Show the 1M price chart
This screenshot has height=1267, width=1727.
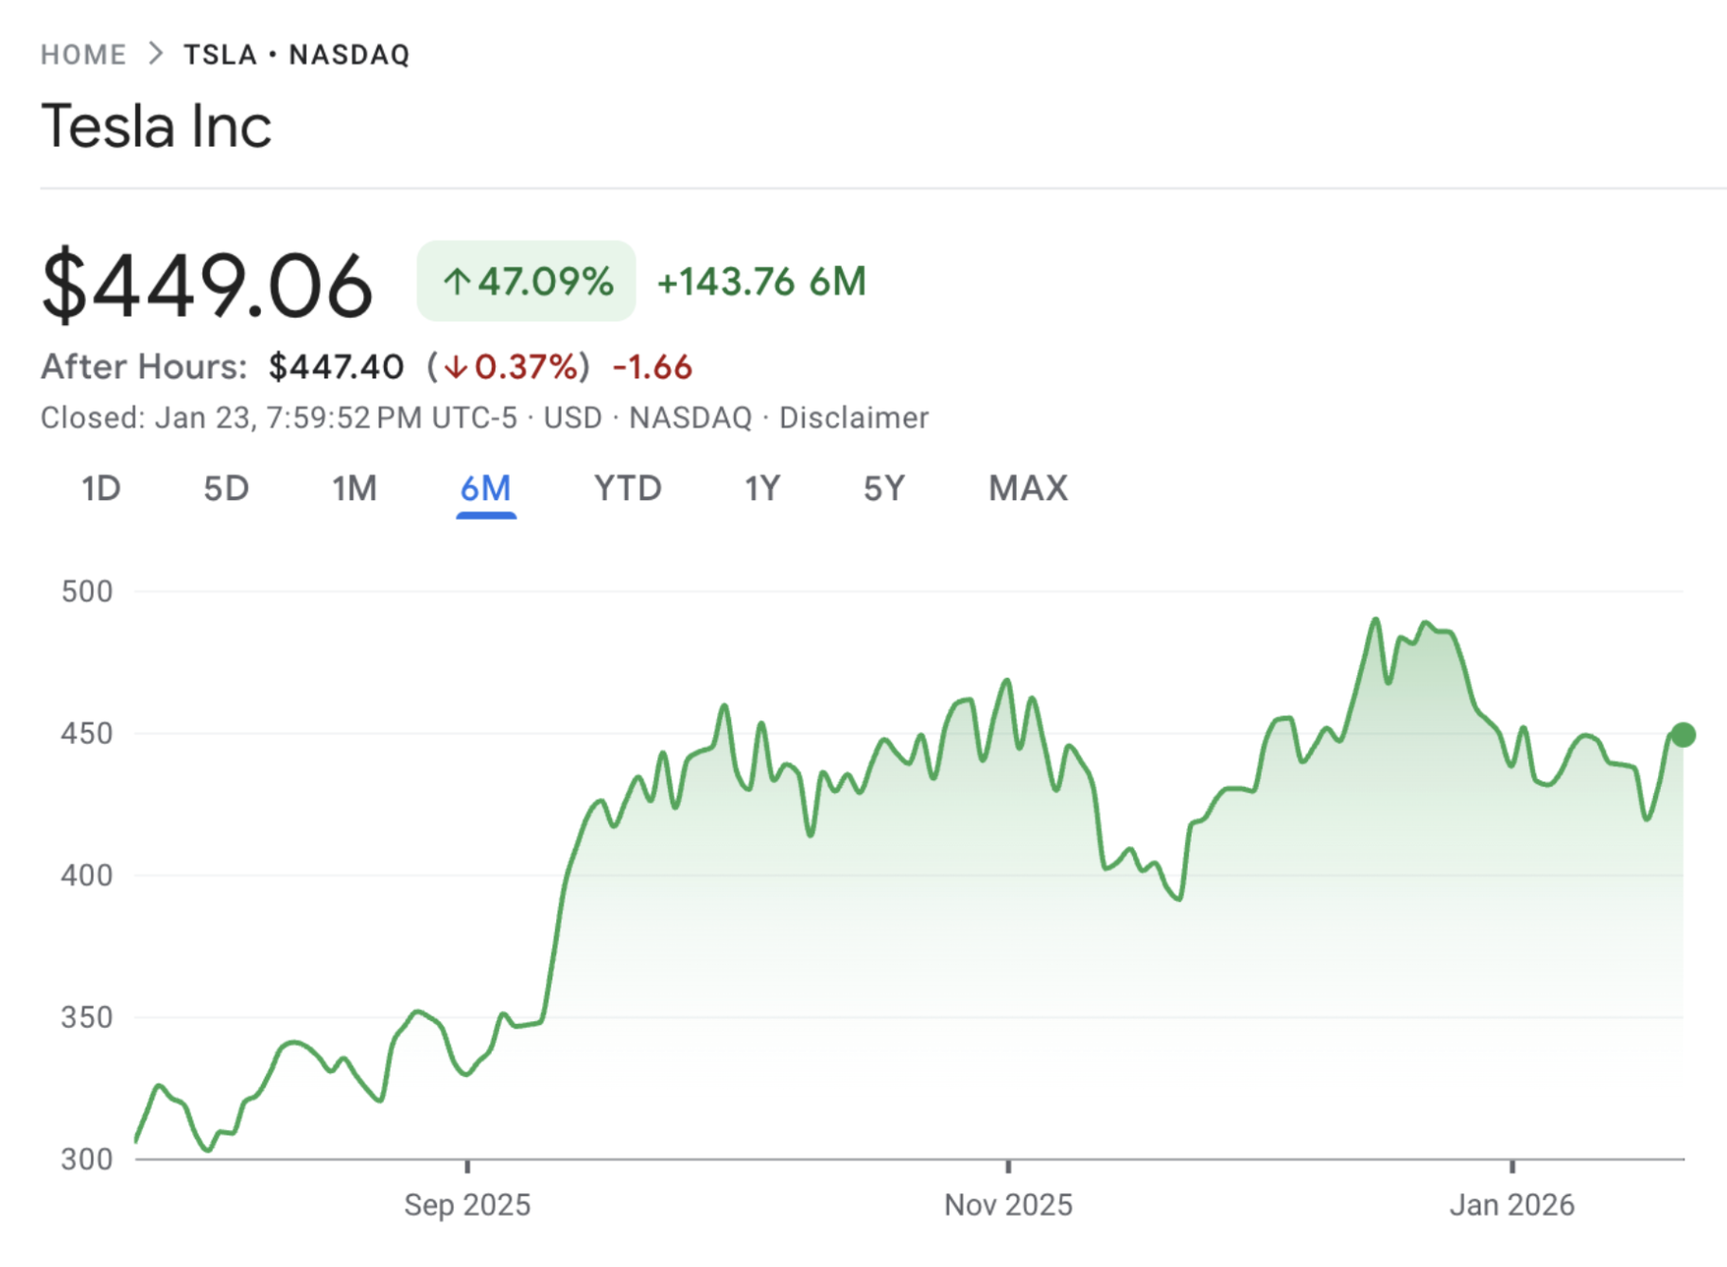[x=354, y=489]
